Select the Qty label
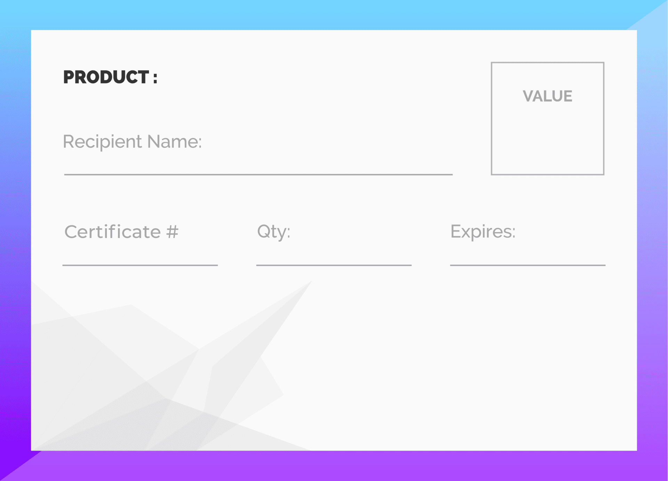This screenshot has width=668, height=481. point(273,232)
